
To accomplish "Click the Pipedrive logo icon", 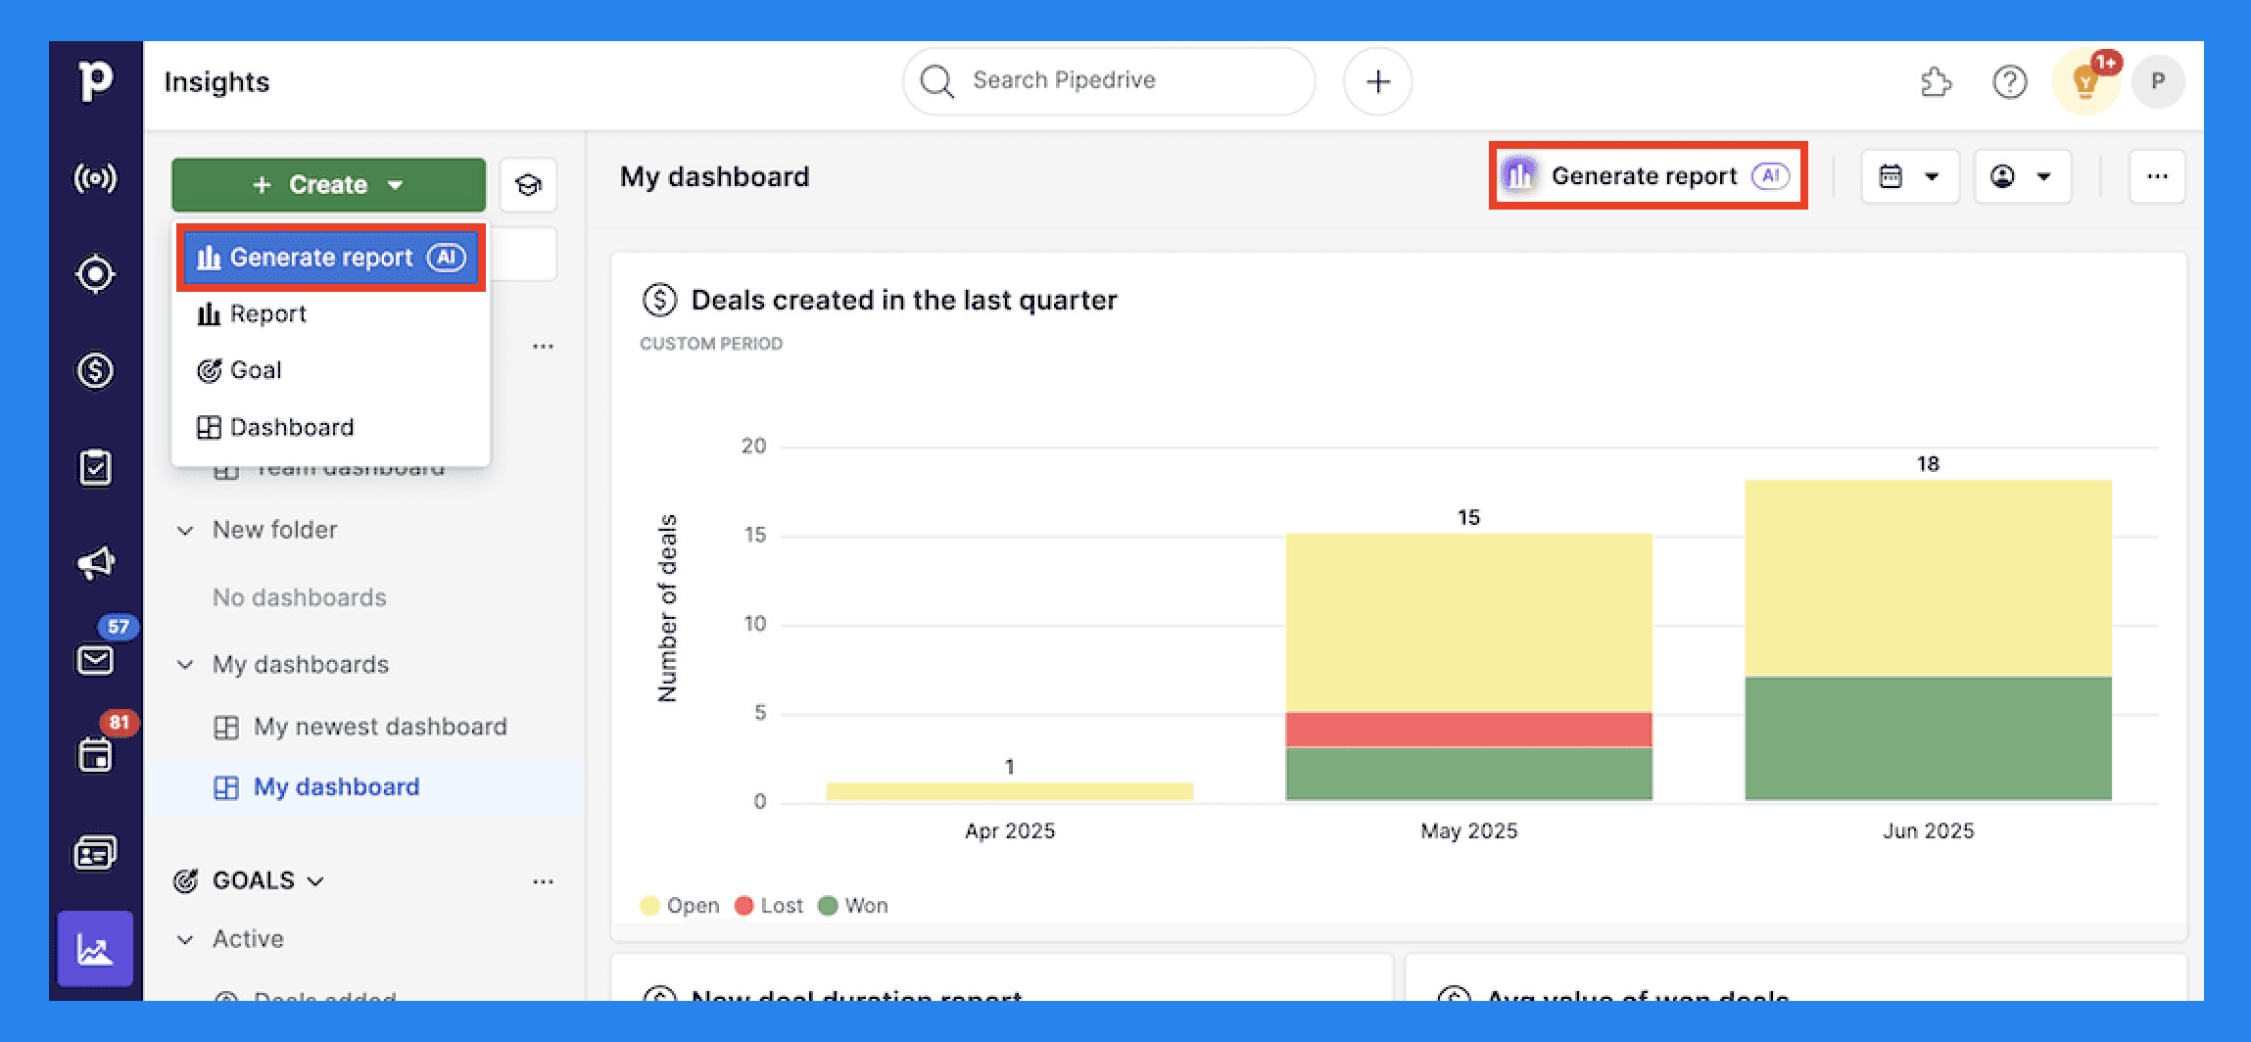I will 95,80.
